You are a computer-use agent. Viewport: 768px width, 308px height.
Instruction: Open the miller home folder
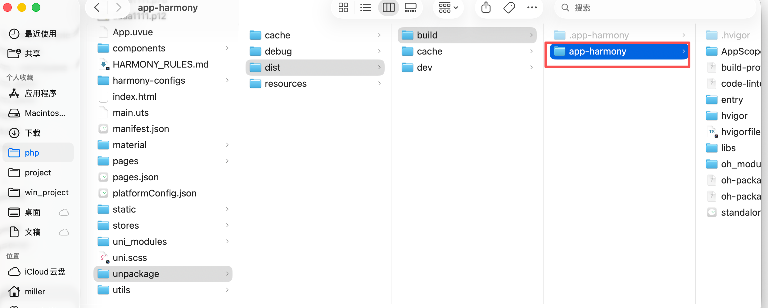(x=38, y=292)
